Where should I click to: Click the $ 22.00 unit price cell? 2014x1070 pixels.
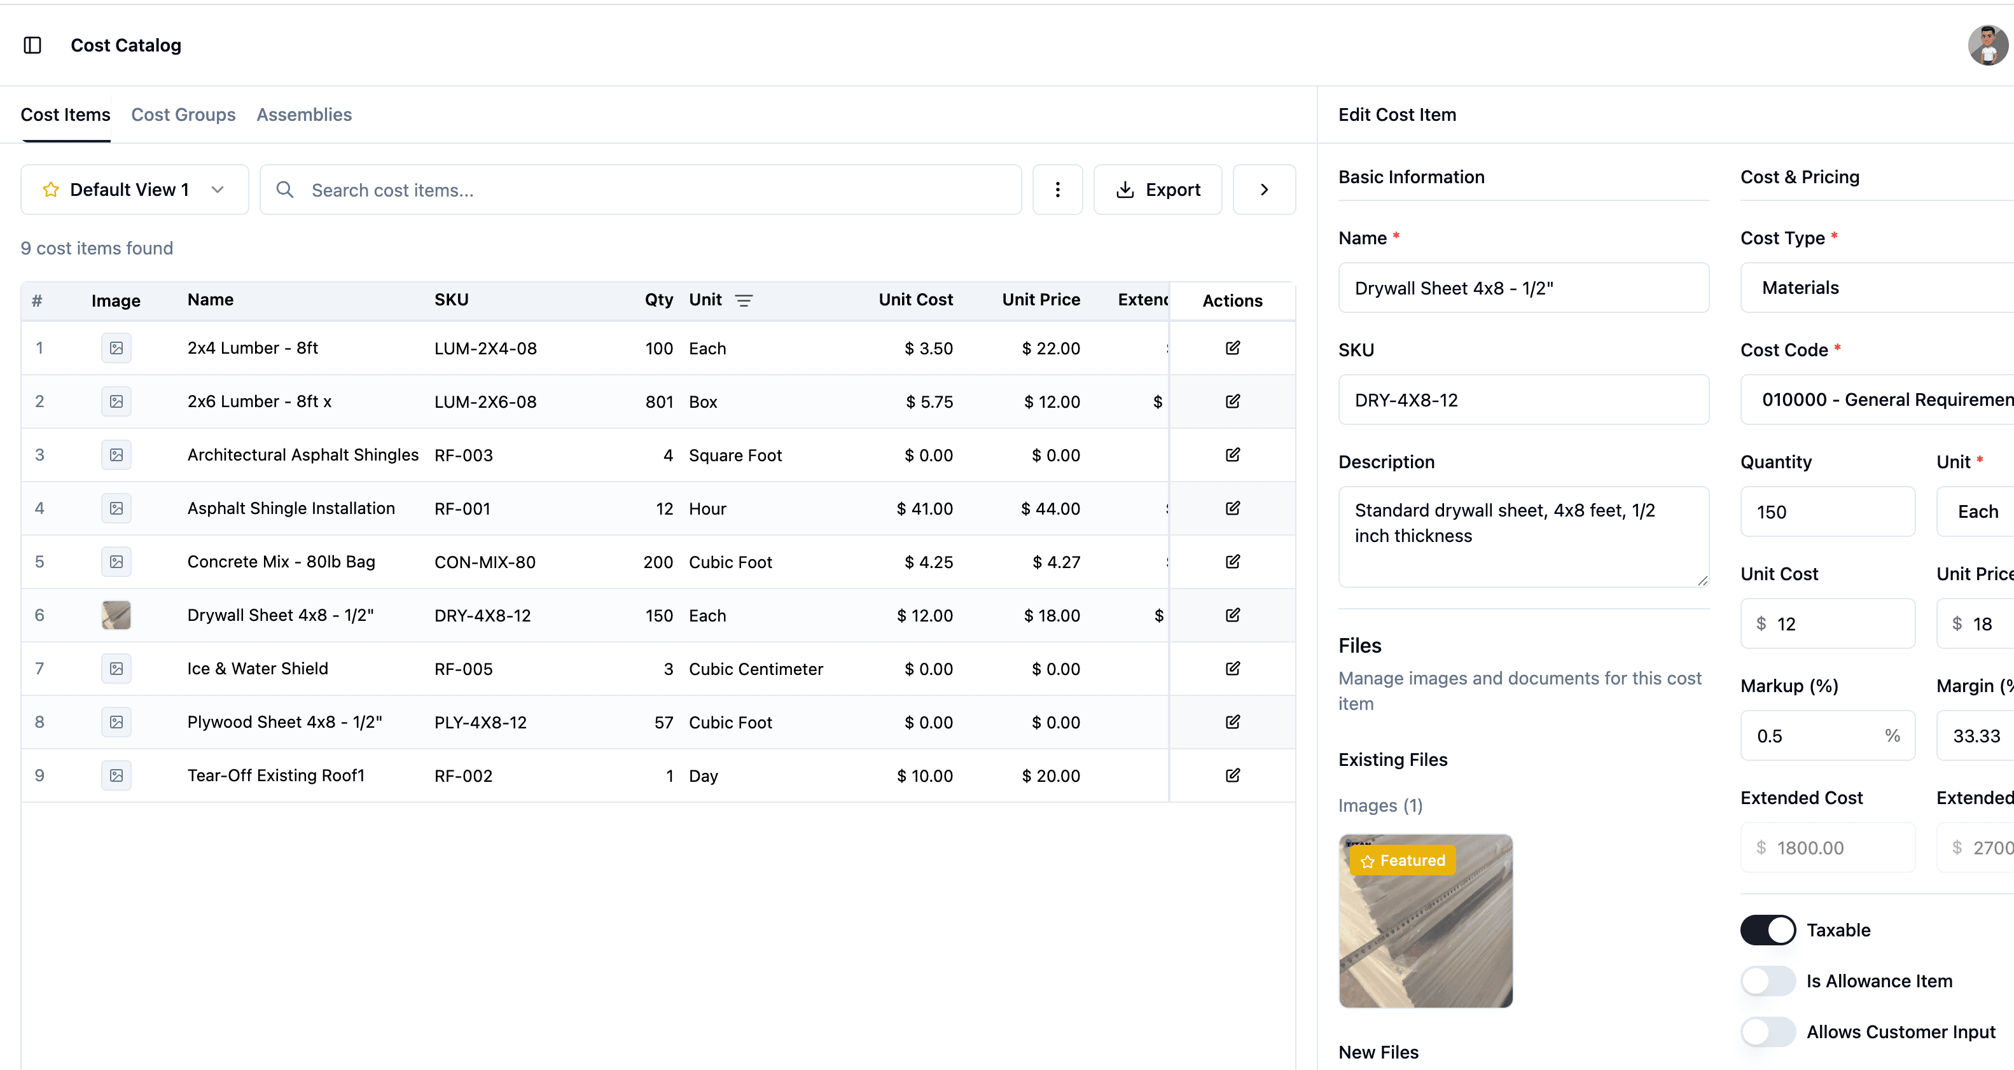coord(1050,349)
